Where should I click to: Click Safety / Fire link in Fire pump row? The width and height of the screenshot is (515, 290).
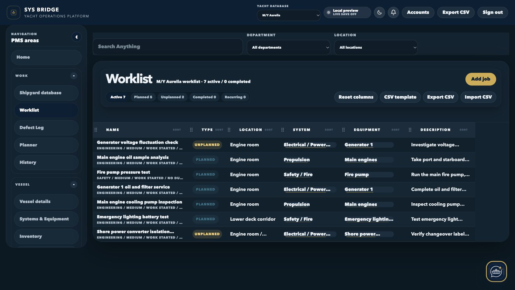tap(298, 175)
